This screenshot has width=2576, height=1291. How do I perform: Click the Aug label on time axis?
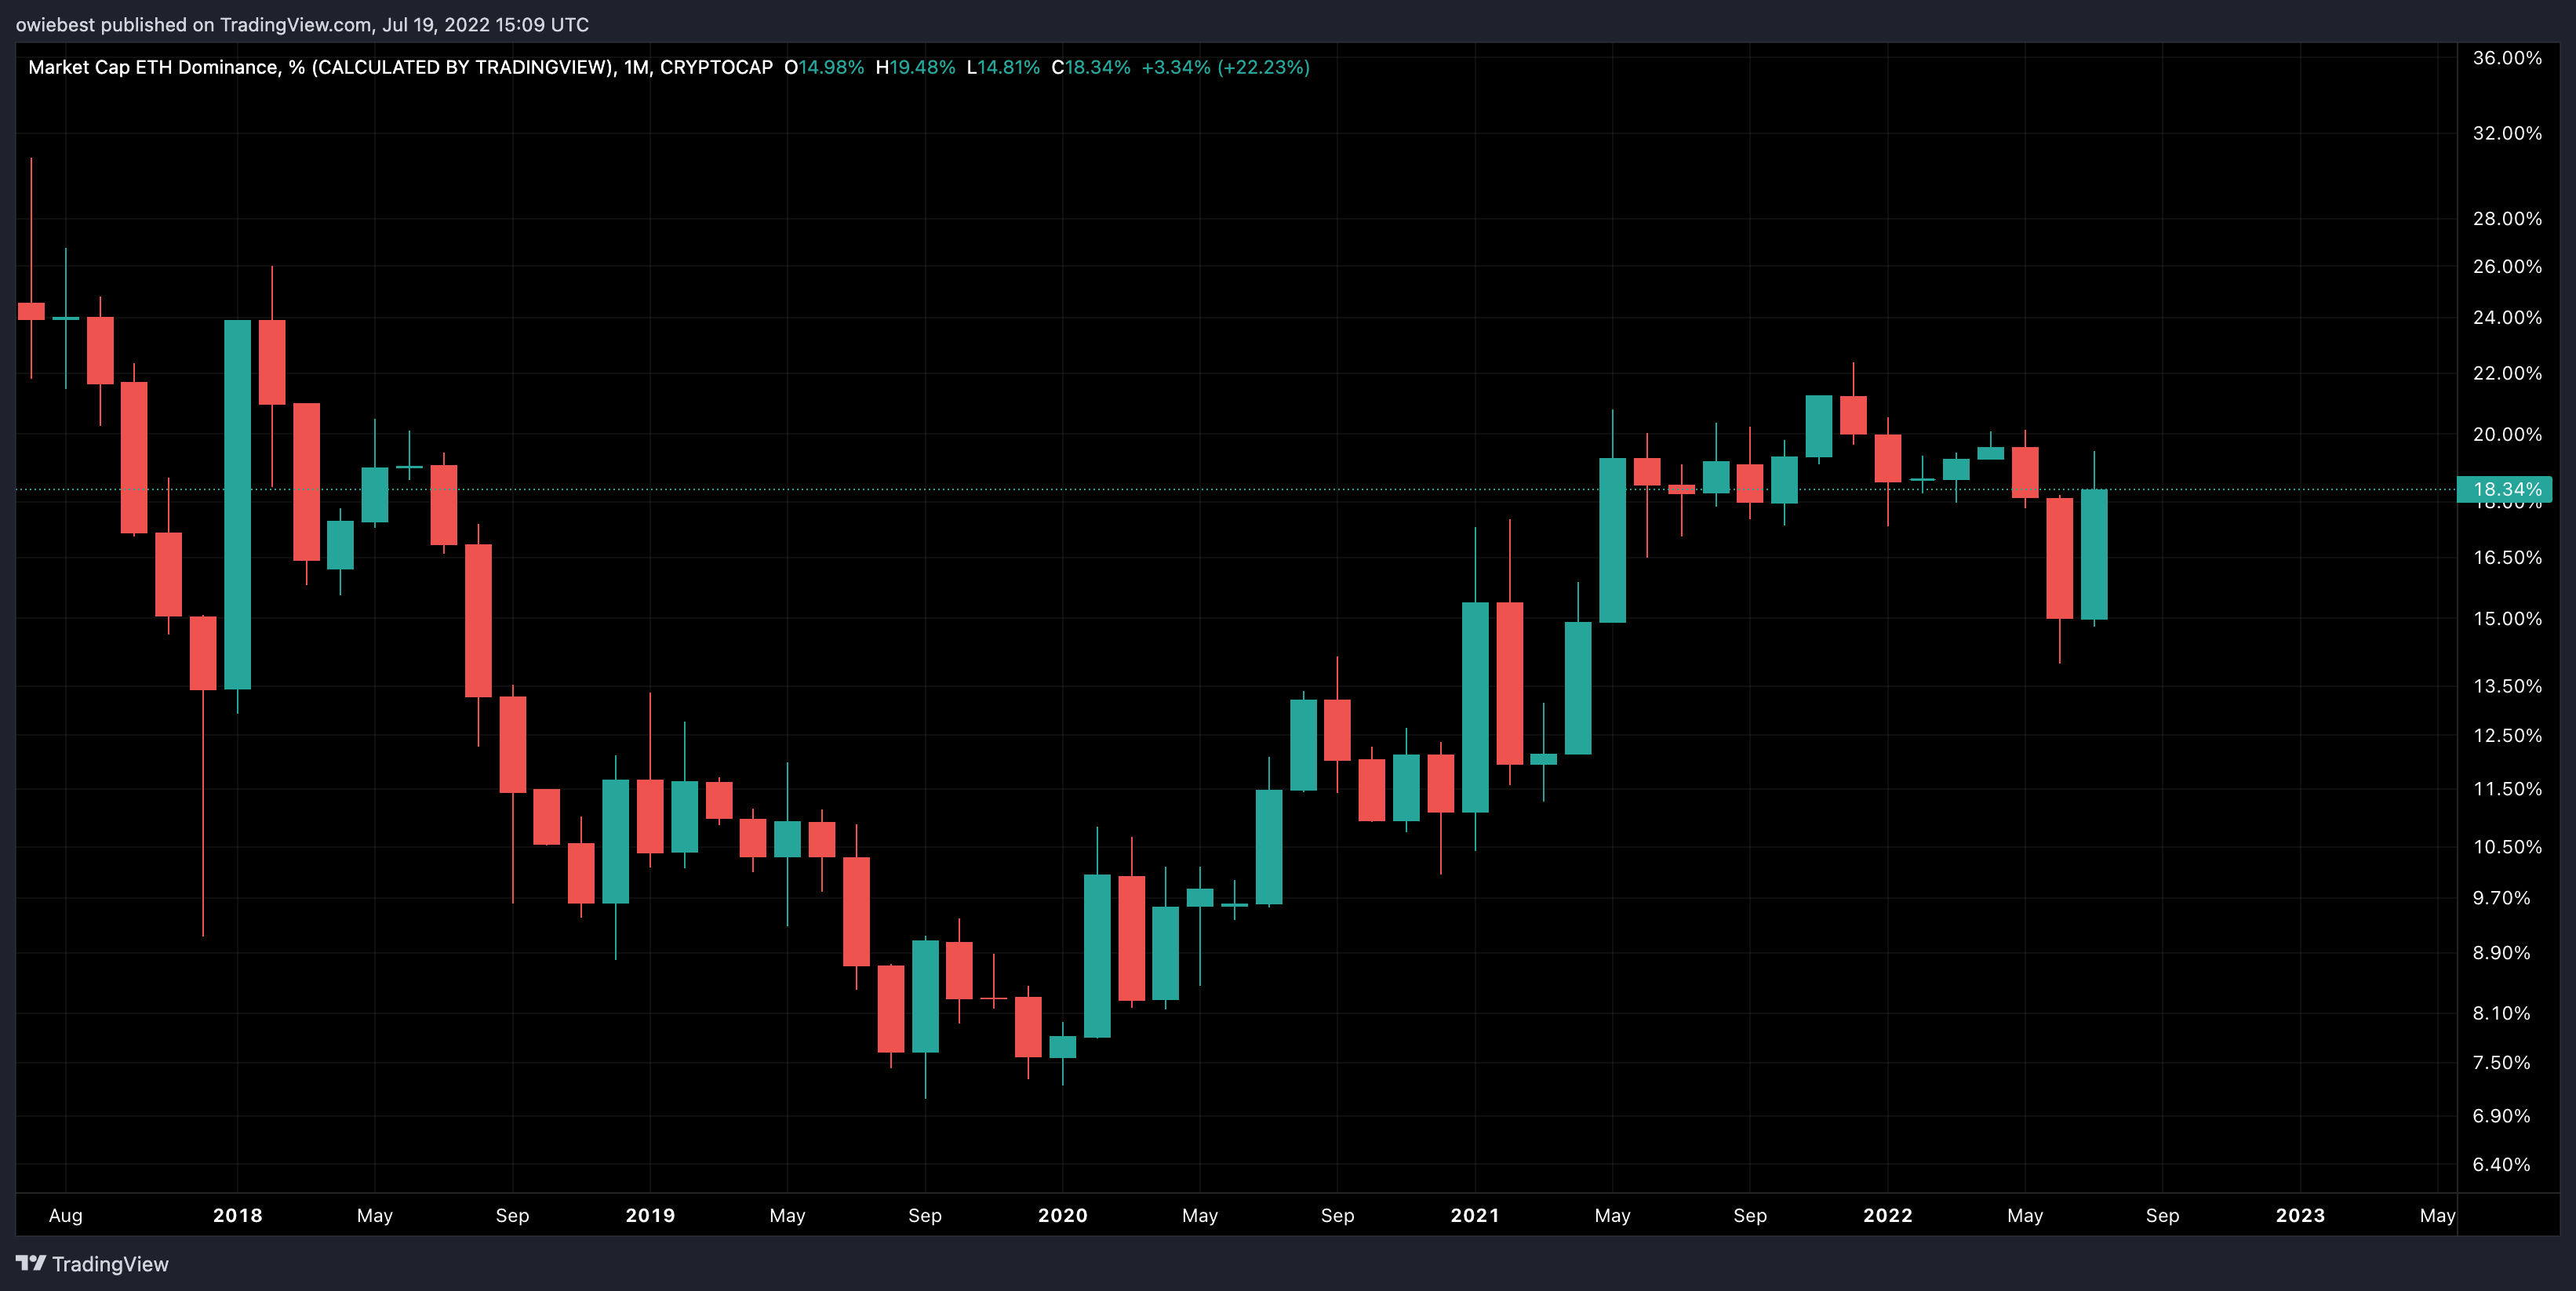[66, 1215]
